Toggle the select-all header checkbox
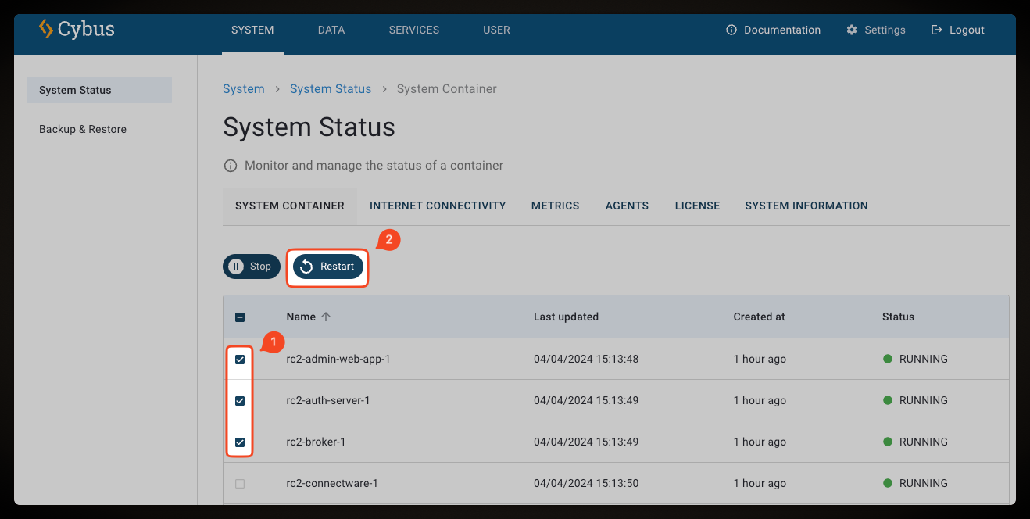1030x519 pixels. coord(240,317)
